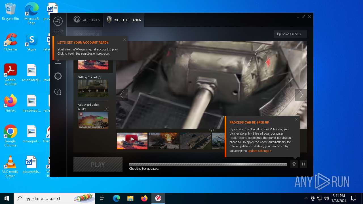
Task: Play the YouTube video thumbnail
Action: 132,141
